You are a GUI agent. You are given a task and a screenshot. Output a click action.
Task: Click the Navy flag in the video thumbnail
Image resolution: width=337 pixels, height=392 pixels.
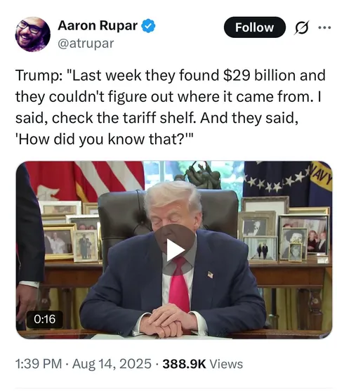(288, 181)
